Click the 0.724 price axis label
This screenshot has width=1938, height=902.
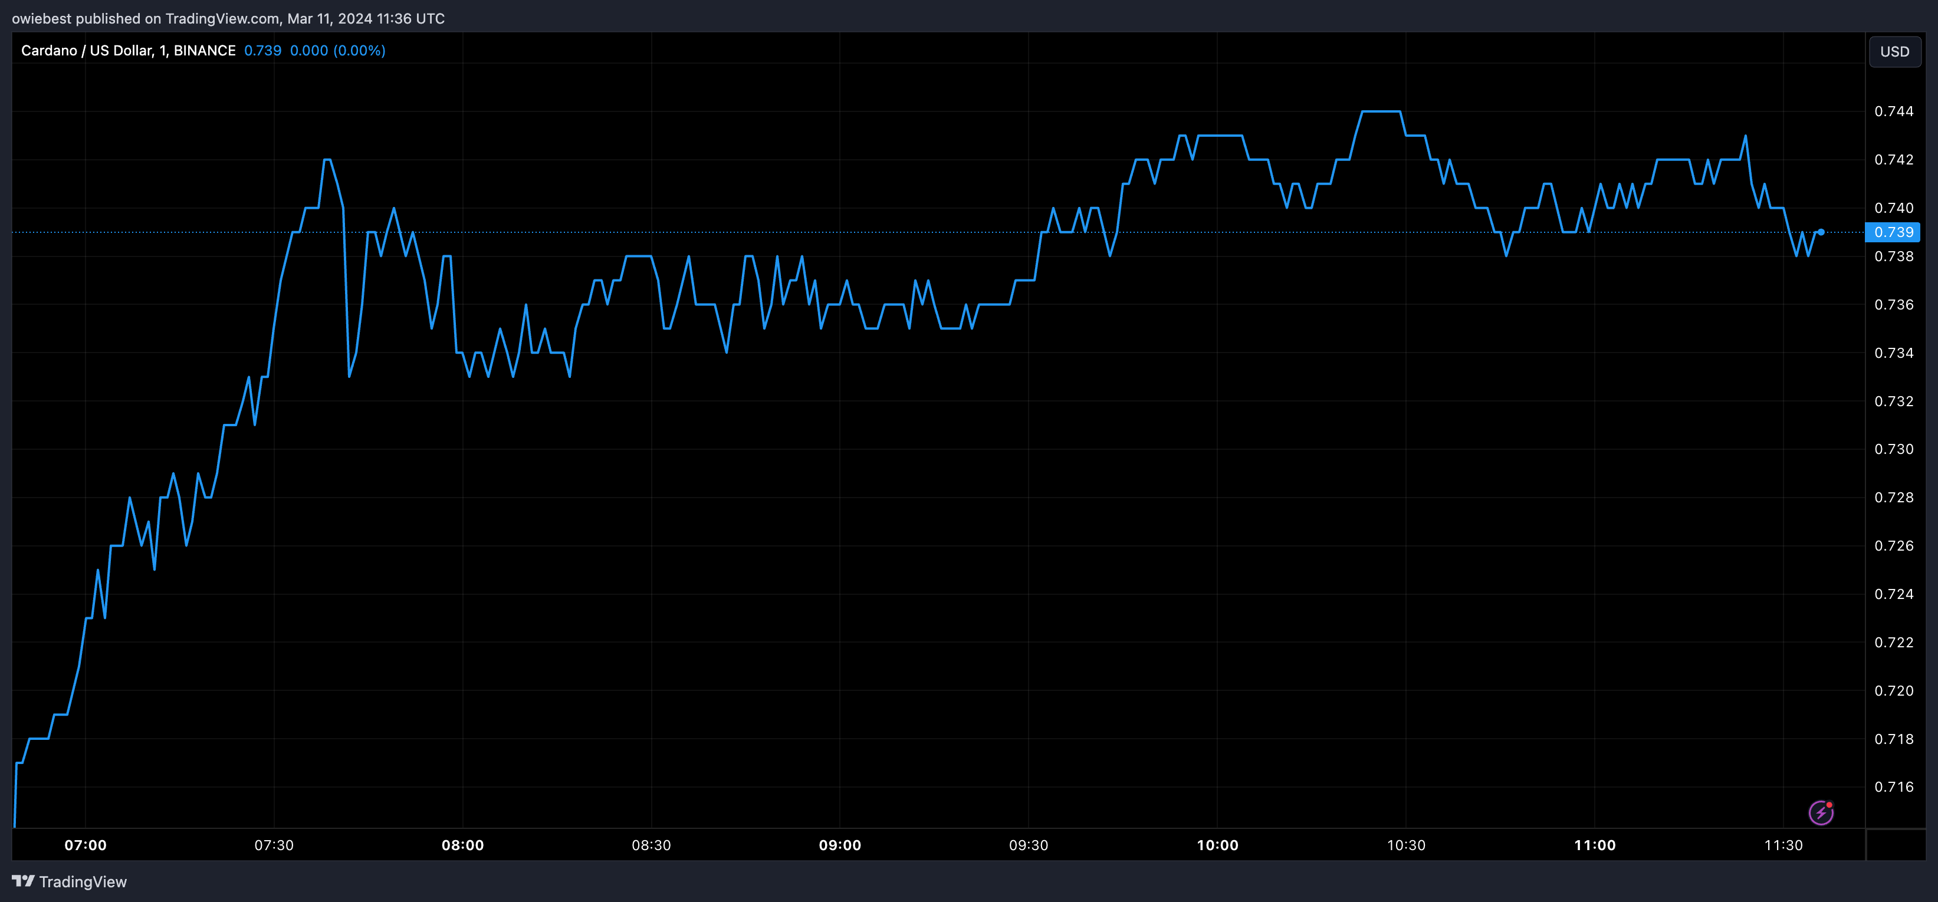point(1894,594)
